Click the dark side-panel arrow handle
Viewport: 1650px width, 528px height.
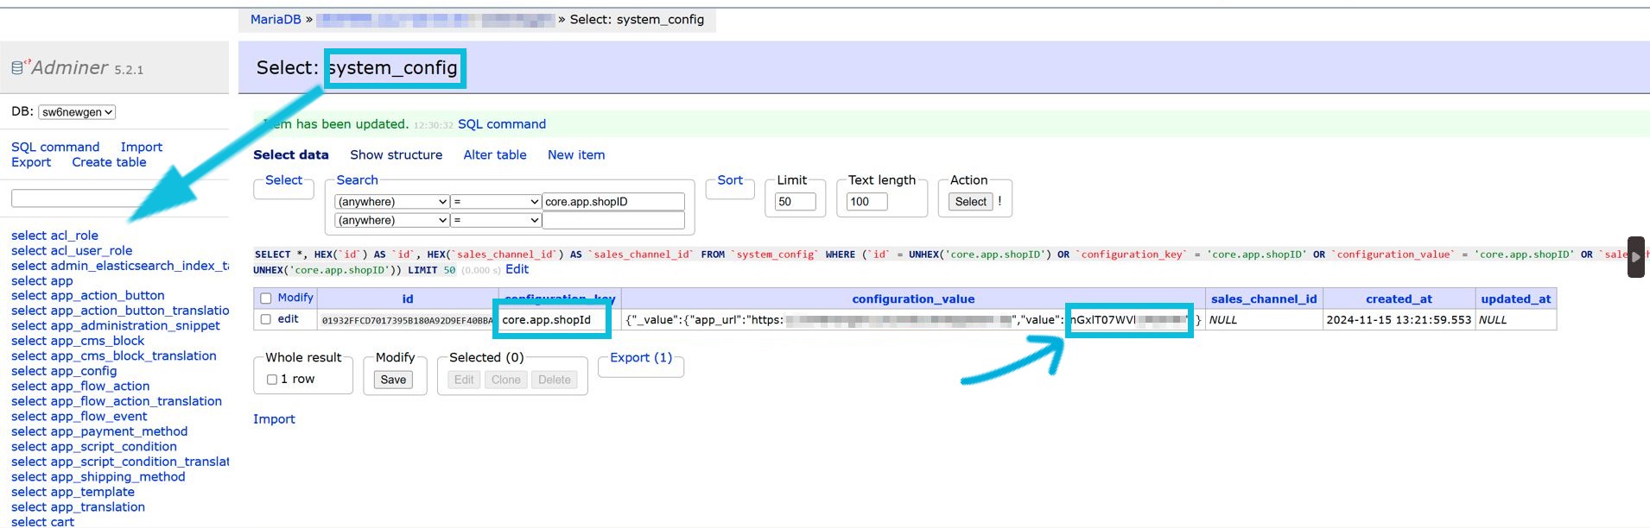click(x=1635, y=256)
